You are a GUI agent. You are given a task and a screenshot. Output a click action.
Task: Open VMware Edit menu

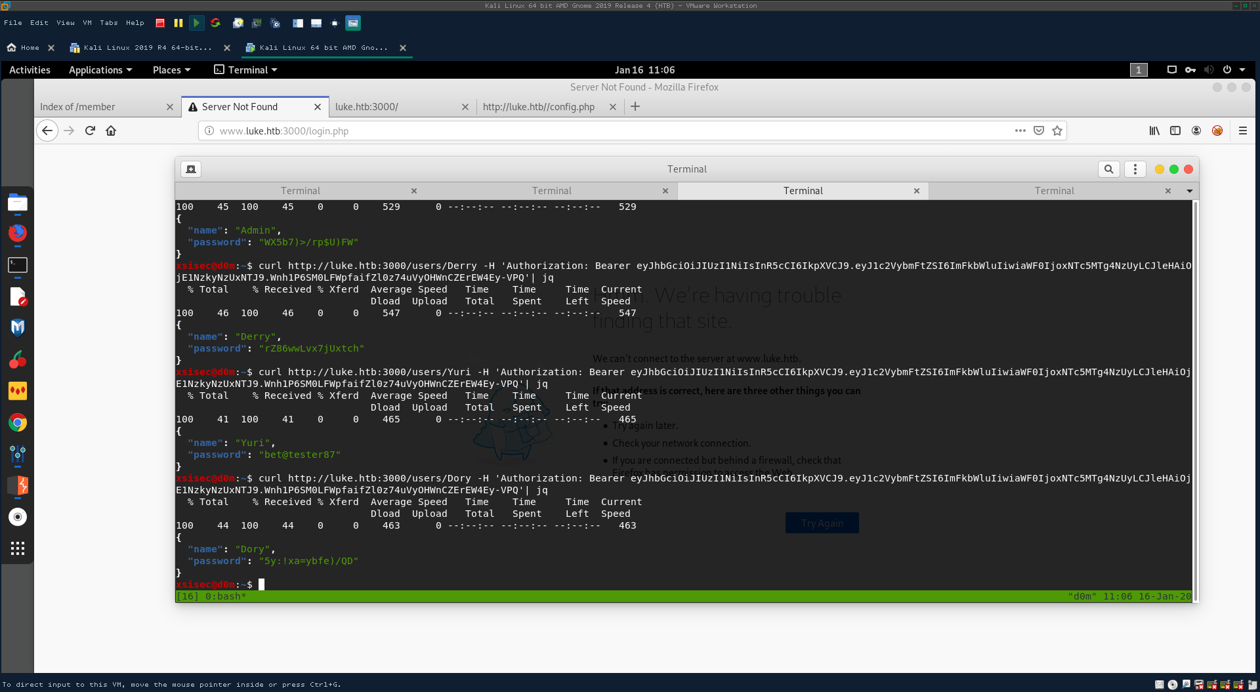pos(39,23)
